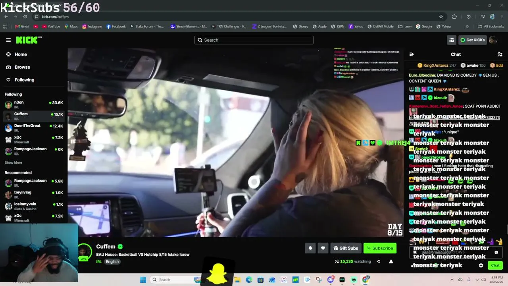Open Discord from the taskbar
This screenshot has height=286, width=508.
(x=331, y=280)
